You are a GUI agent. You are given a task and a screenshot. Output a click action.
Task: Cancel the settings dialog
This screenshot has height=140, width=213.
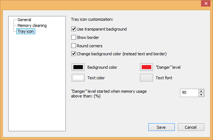(191, 127)
